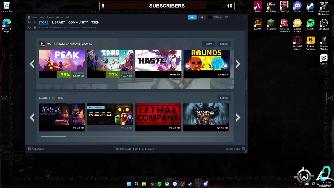334x188 pixels.
Task: Go back using Steam's back arrow
Action: coord(29,22)
